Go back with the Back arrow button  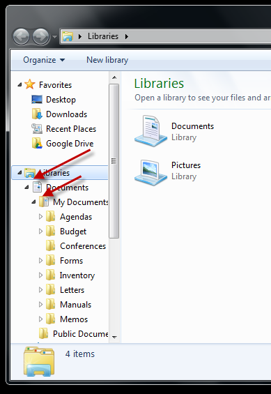tap(21, 37)
